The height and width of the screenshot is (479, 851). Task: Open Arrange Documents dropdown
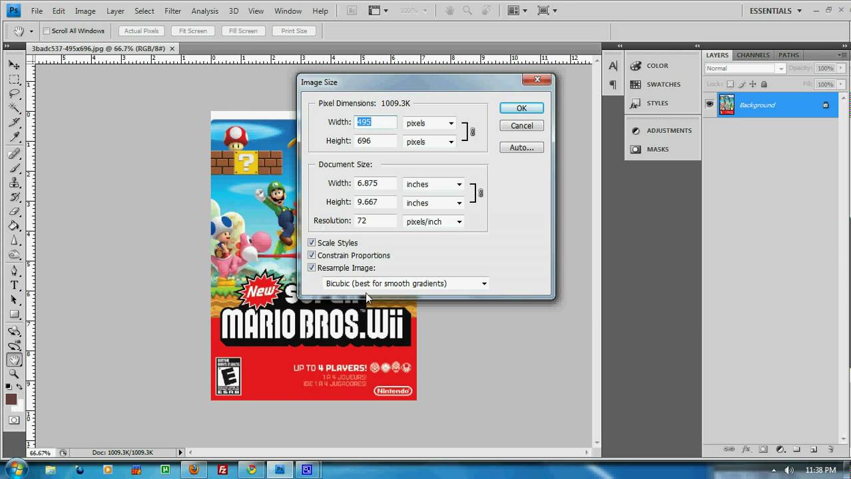click(x=517, y=11)
